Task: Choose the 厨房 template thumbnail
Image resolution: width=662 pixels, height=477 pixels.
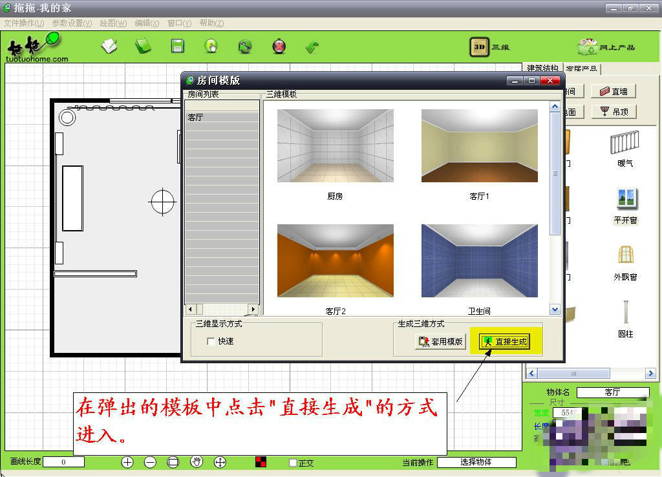Action: [336, 145]
